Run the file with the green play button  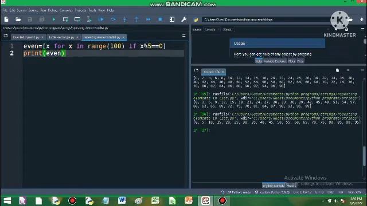tap(54, 19)
